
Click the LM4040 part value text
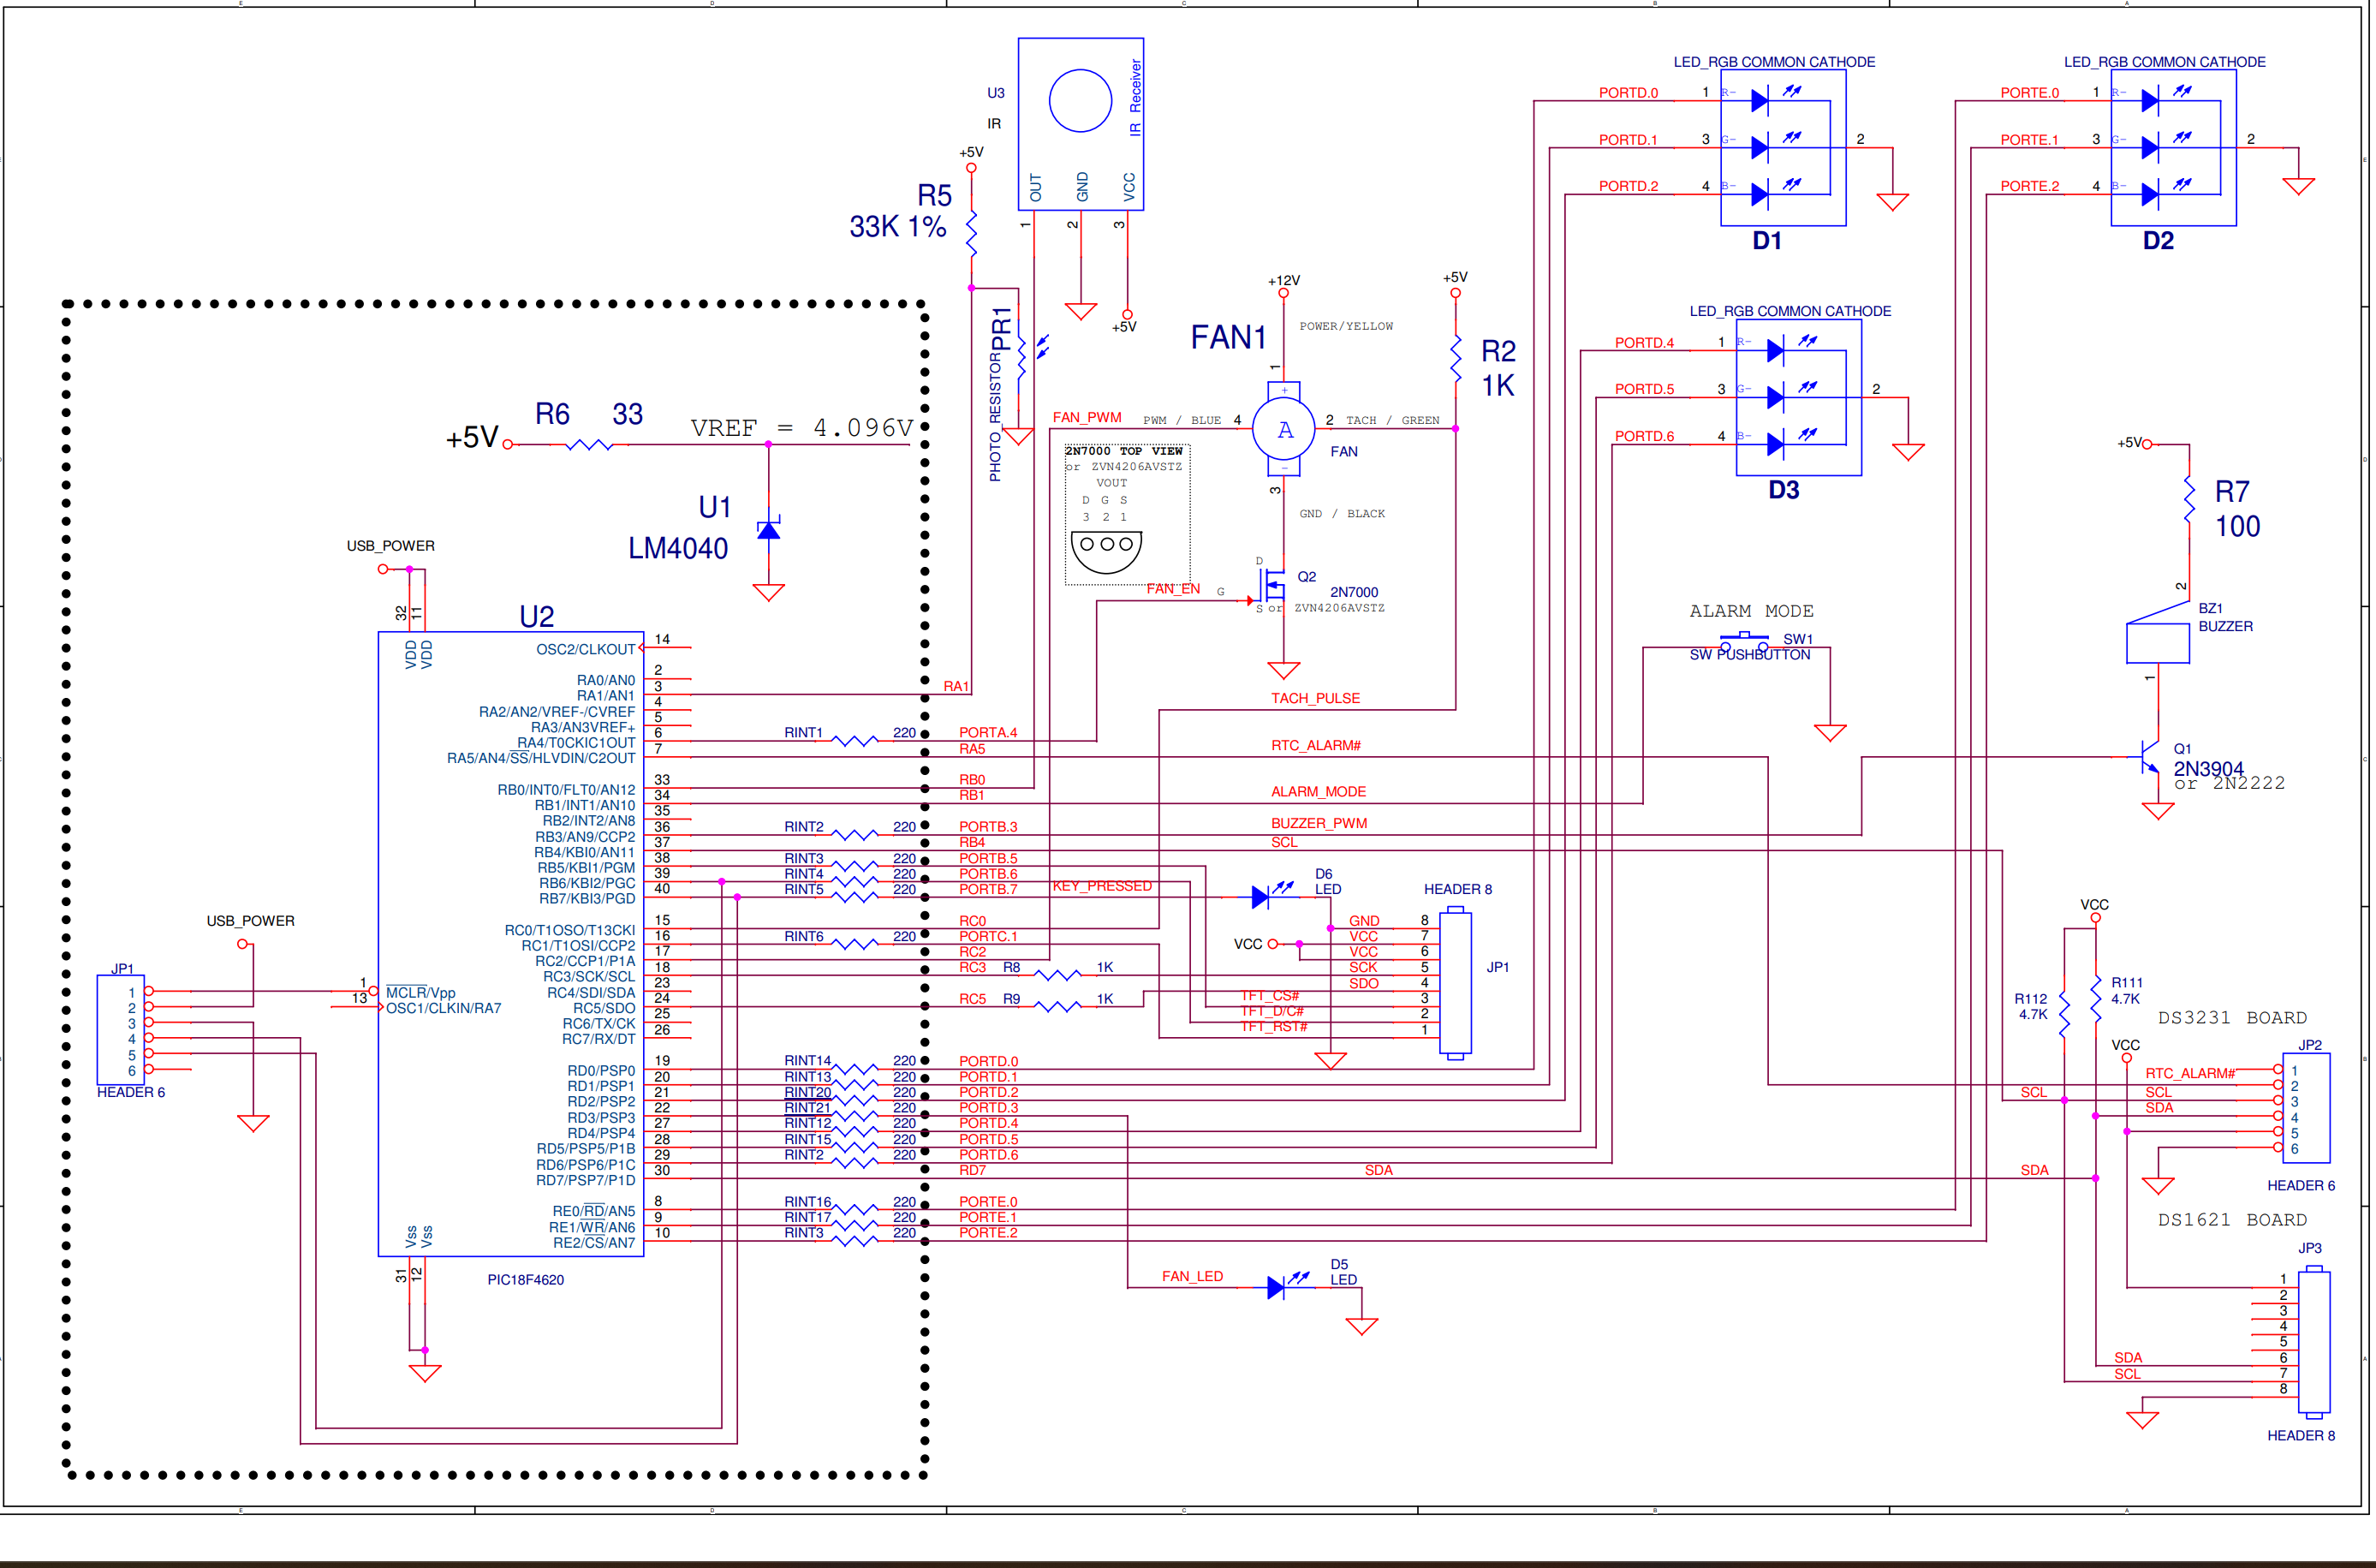[678, 548]
